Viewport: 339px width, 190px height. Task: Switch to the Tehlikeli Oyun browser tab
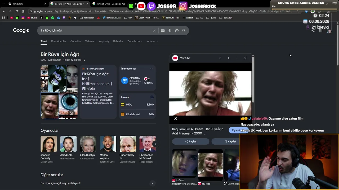(109, 4)
